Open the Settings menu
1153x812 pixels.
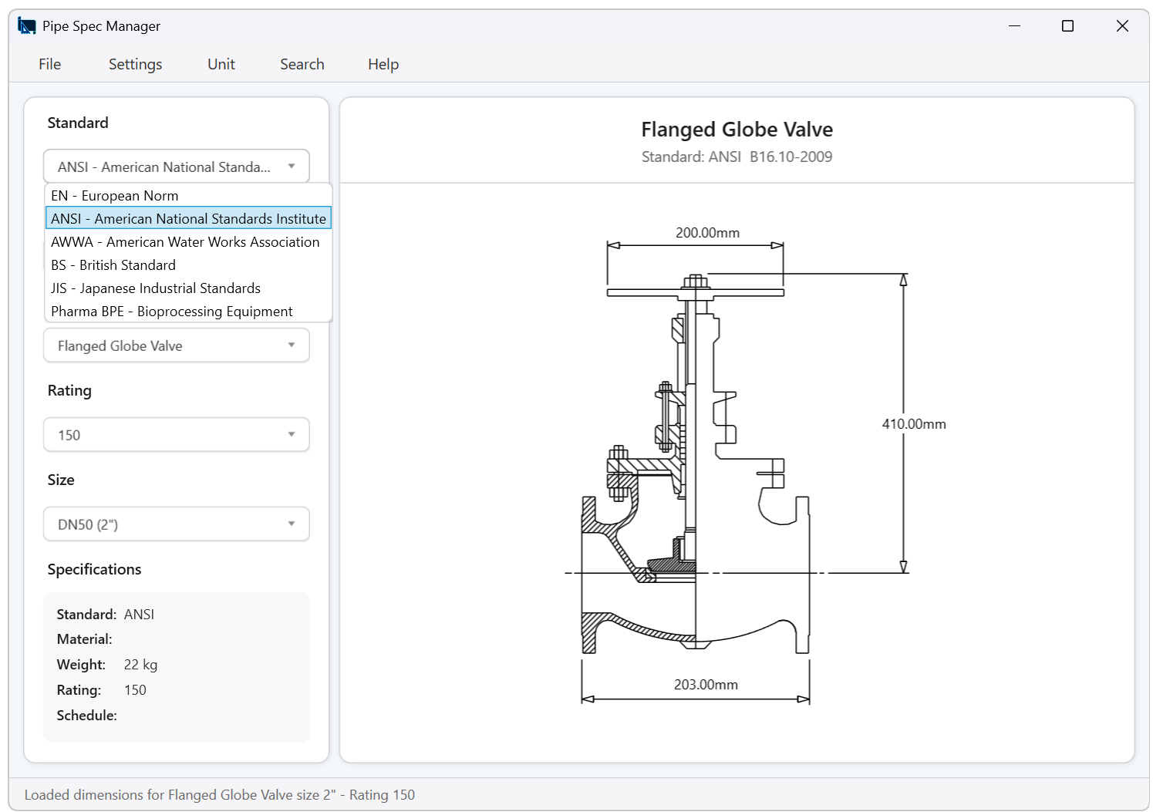tap(135, 64)
